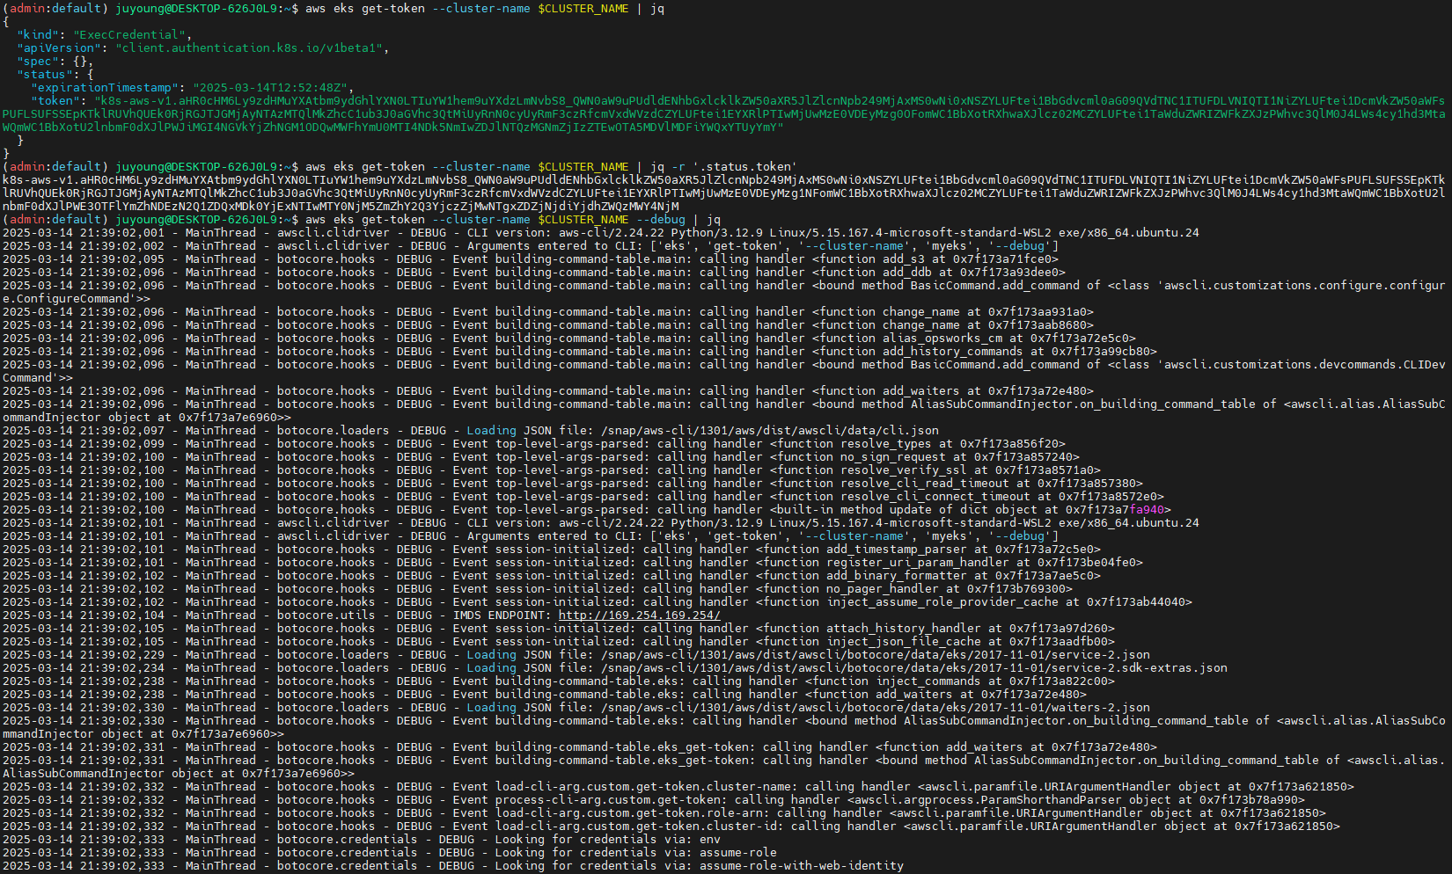The height and width of the screenshot is (874, 1452).
Task: Select the waiters-2.json file path
Action: point(876,708)
